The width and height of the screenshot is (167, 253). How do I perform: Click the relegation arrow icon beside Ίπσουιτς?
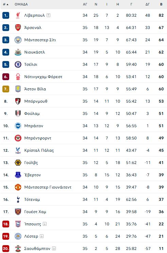coord(45,224)
